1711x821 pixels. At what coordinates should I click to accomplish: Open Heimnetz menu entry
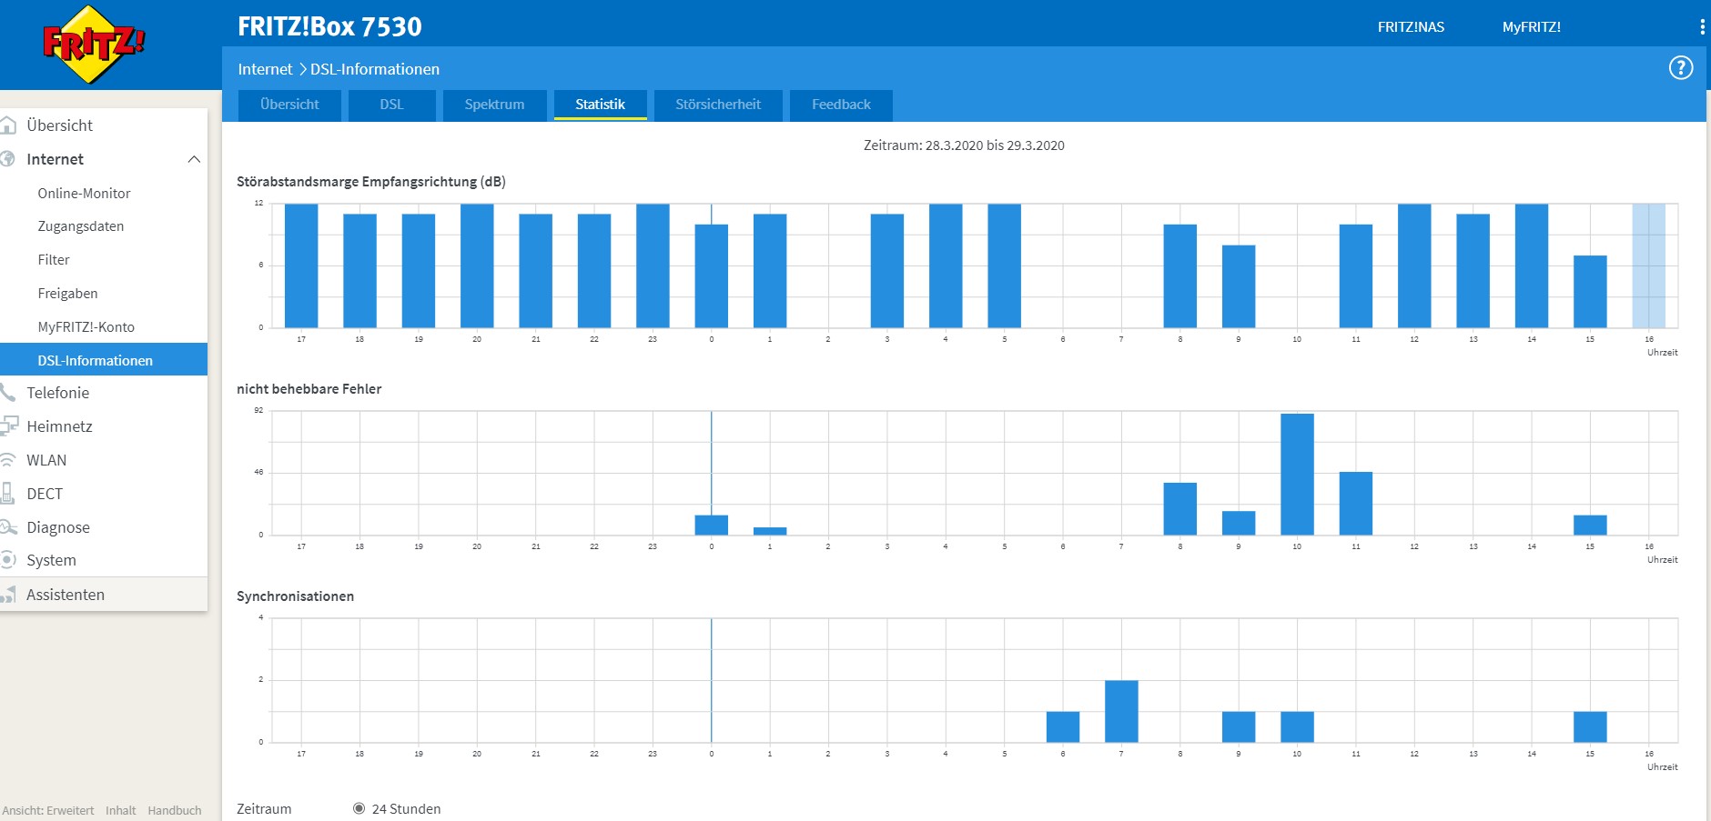coord(59,426)
